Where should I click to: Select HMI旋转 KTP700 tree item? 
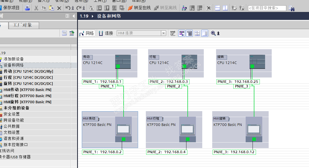[x=27, y=102]
